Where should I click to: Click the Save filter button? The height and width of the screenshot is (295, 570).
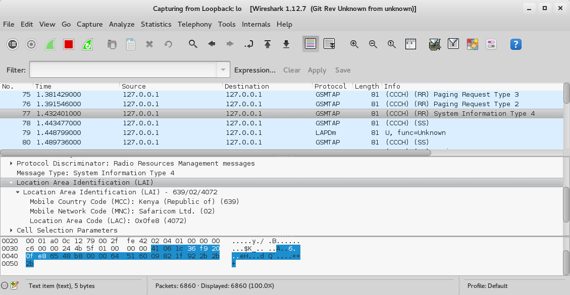[x=343, y=70]
